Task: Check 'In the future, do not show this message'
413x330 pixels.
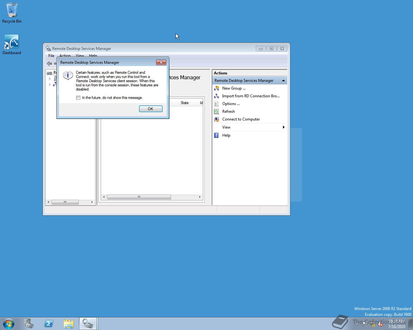Action: click(78, 98)
